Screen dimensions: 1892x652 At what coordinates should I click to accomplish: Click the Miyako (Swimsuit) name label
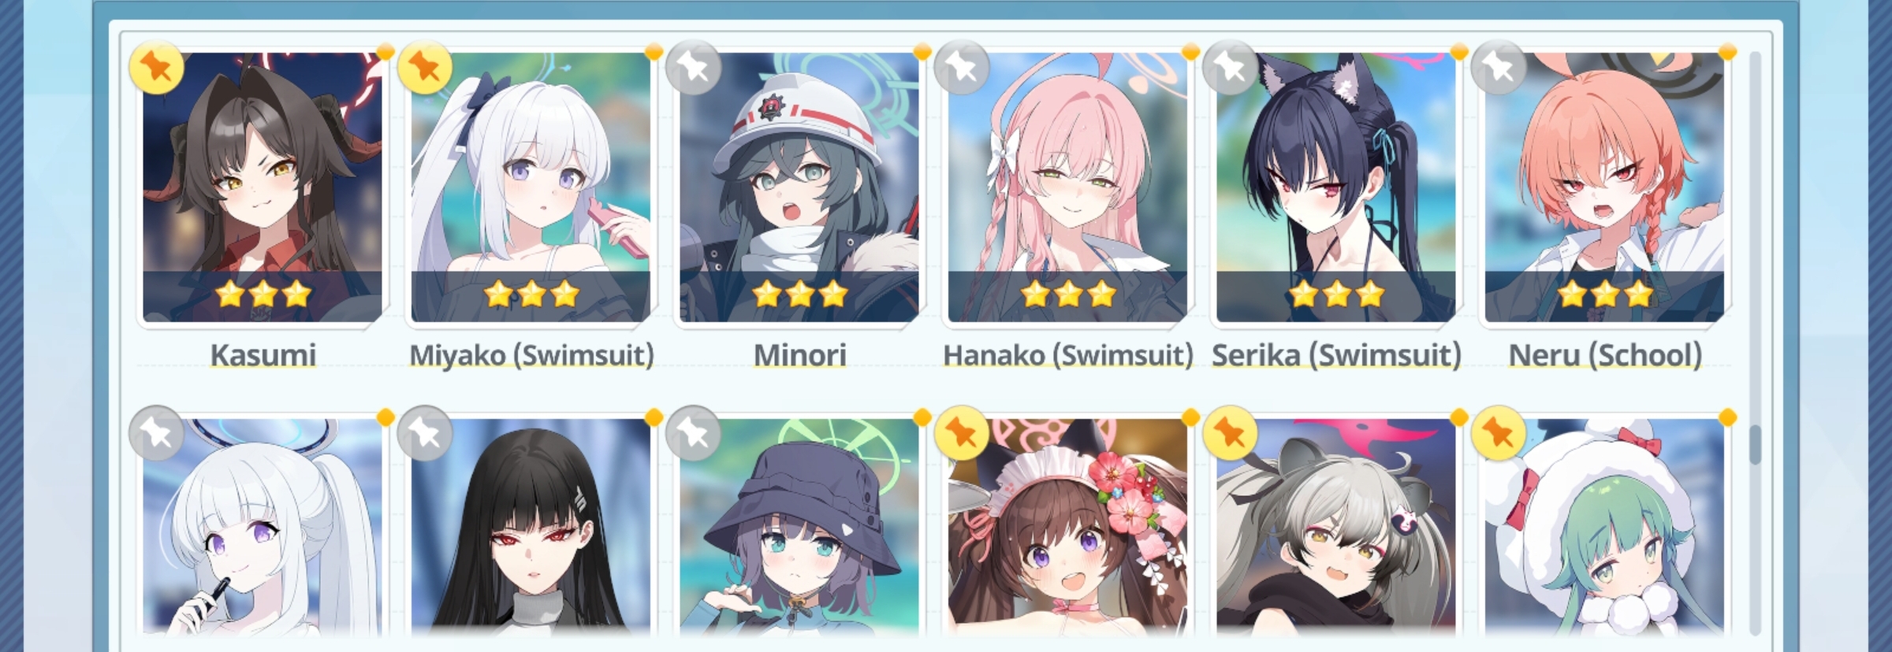pos(531,355)
